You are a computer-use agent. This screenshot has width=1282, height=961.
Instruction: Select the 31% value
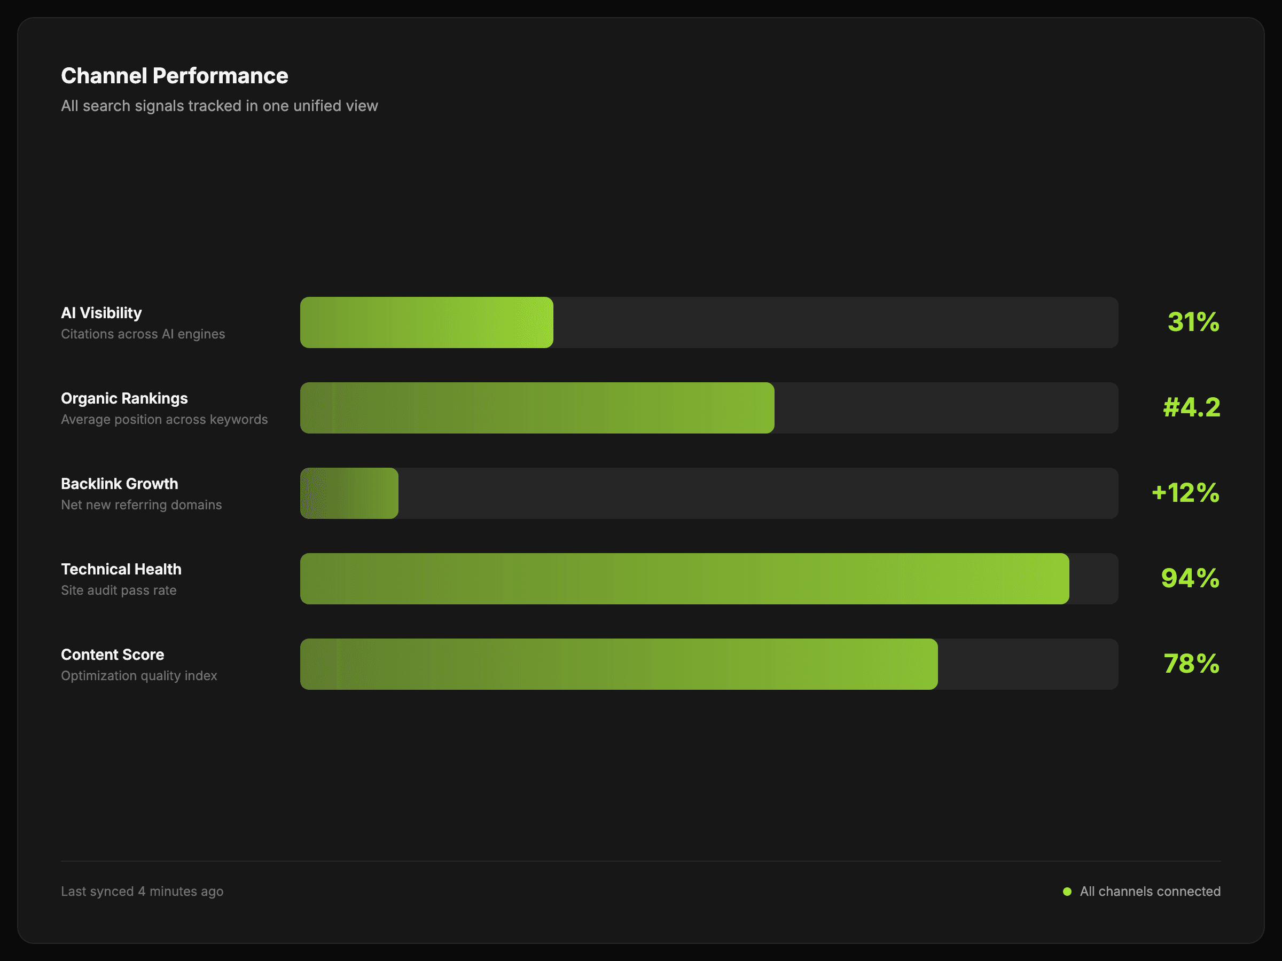(x=1193, y=322)
